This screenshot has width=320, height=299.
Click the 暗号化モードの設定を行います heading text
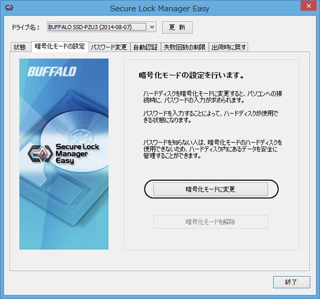(x=191, y=75)
